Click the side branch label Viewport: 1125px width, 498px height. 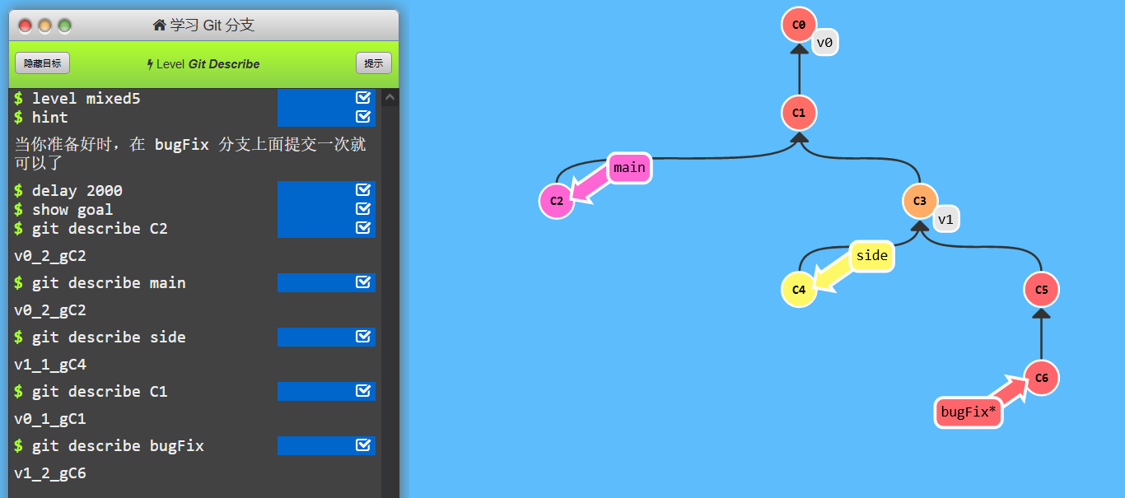pyautogui.click(x=871, y=256)
